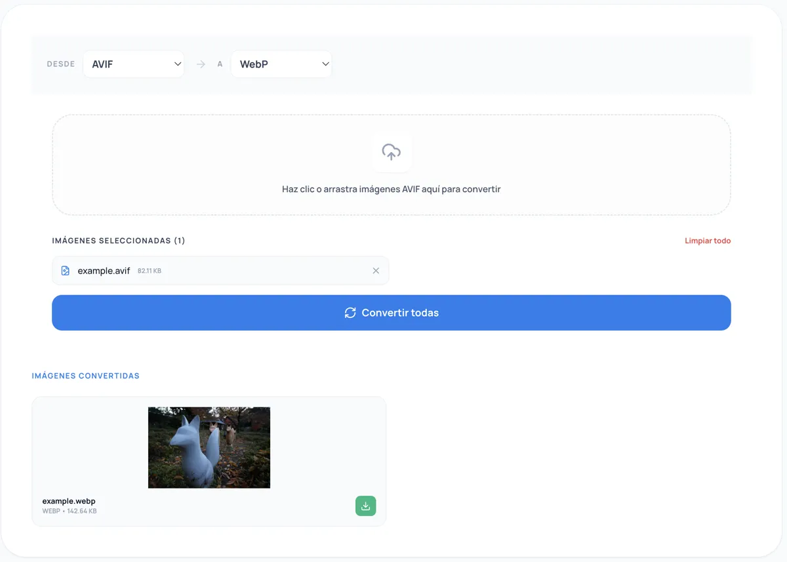Open the A target format dropdown
The height and width of the screenshot is (562, 787).
click(281, 64)
